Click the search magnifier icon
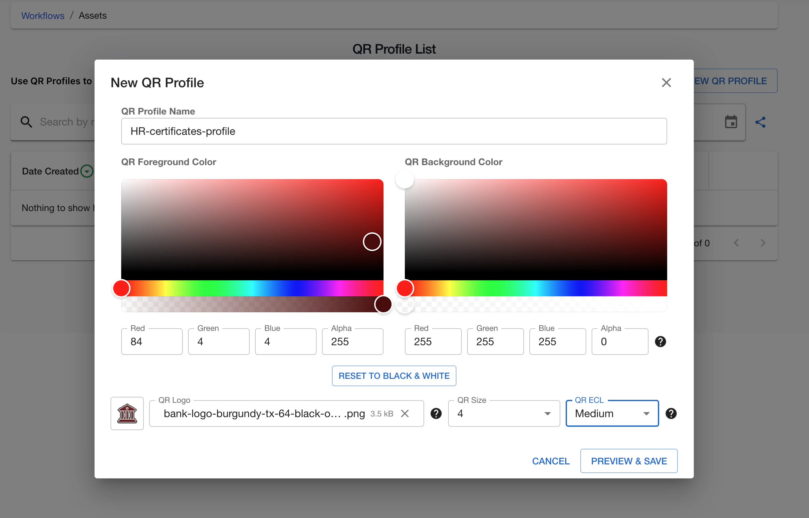The width and height of the screenshot is (809, 518). [26, 122]
